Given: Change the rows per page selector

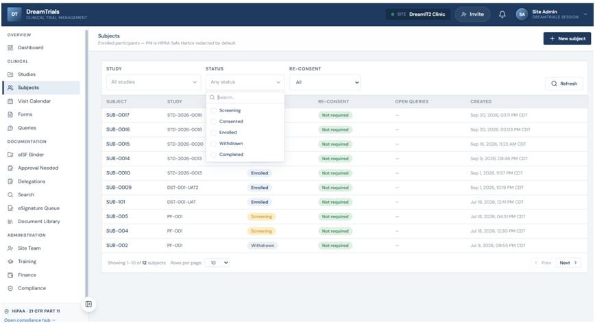Looking at the screenshot, I should click(x=217, y=263).
